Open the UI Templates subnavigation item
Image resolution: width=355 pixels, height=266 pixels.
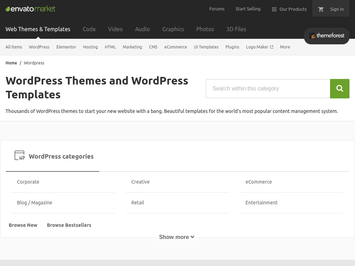(206, 47)
